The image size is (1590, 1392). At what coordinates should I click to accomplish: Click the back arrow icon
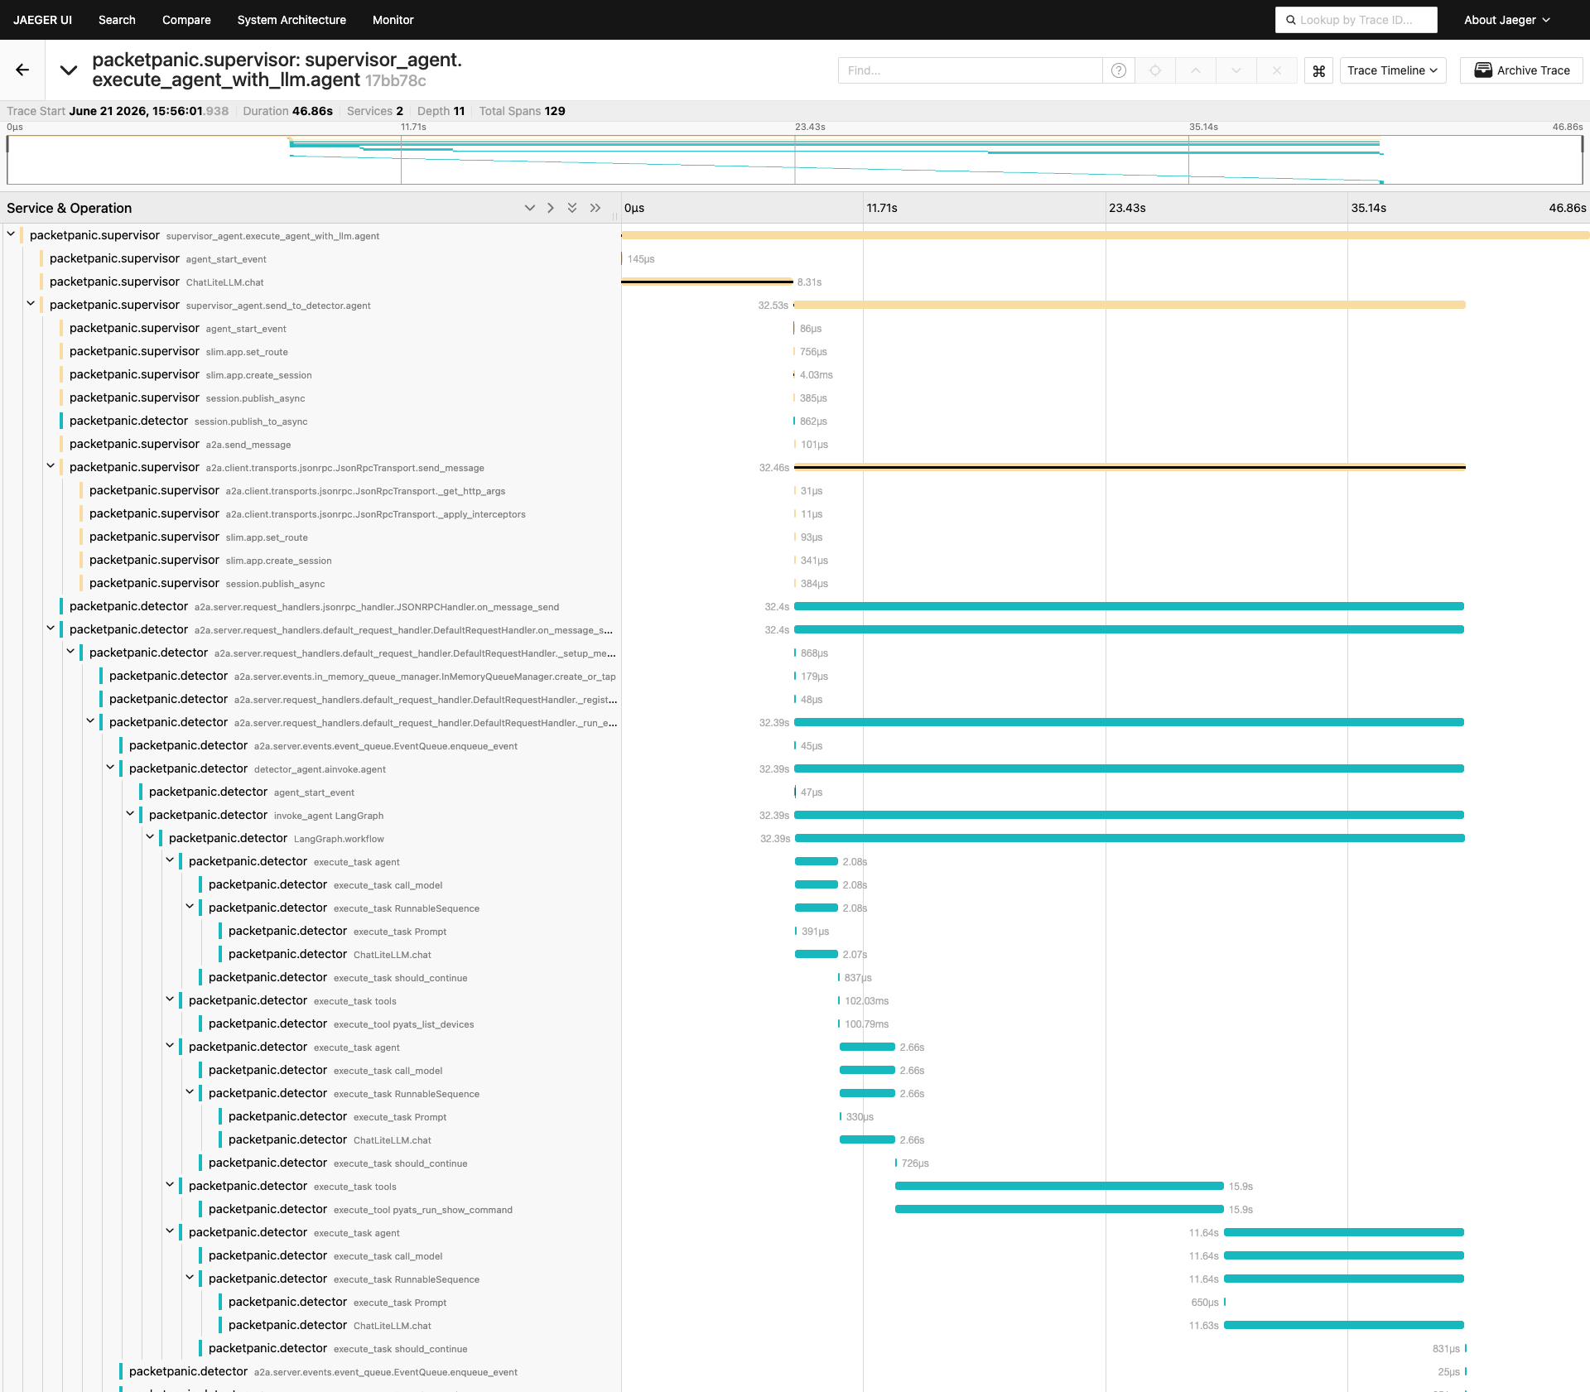click(22, 70)
